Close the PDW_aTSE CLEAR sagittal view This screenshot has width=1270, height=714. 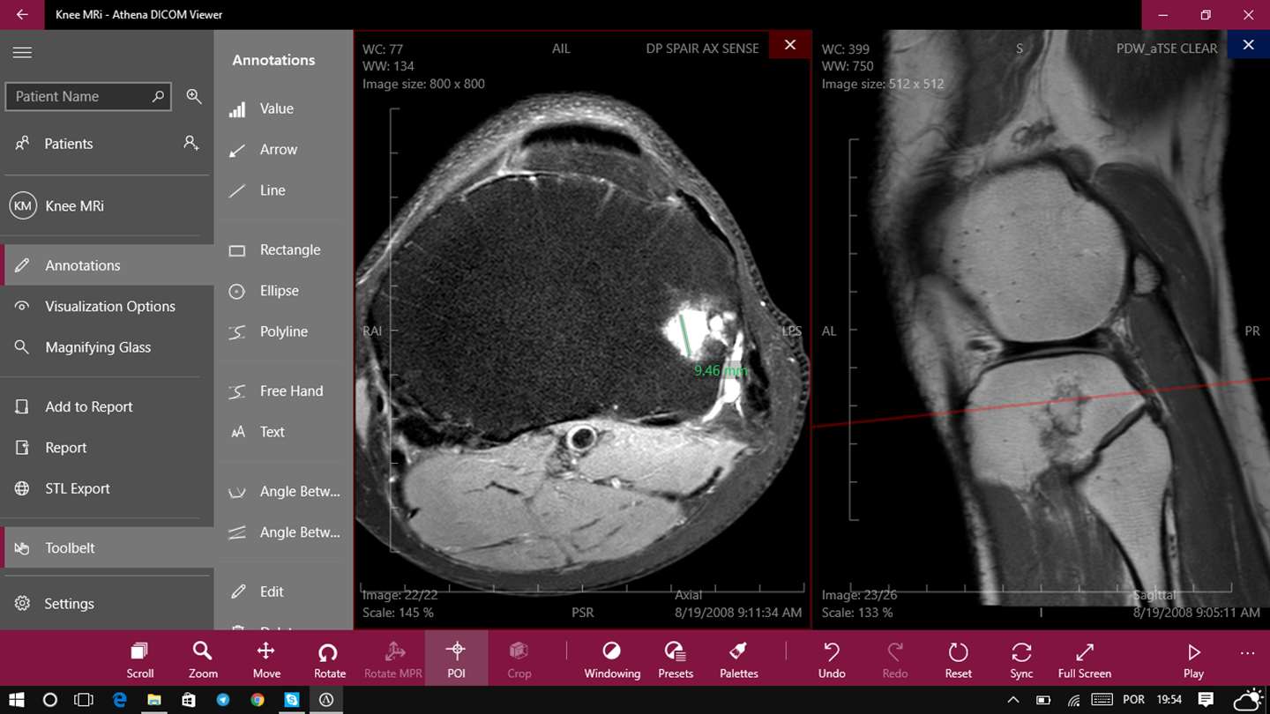(x=1248, y=45)
